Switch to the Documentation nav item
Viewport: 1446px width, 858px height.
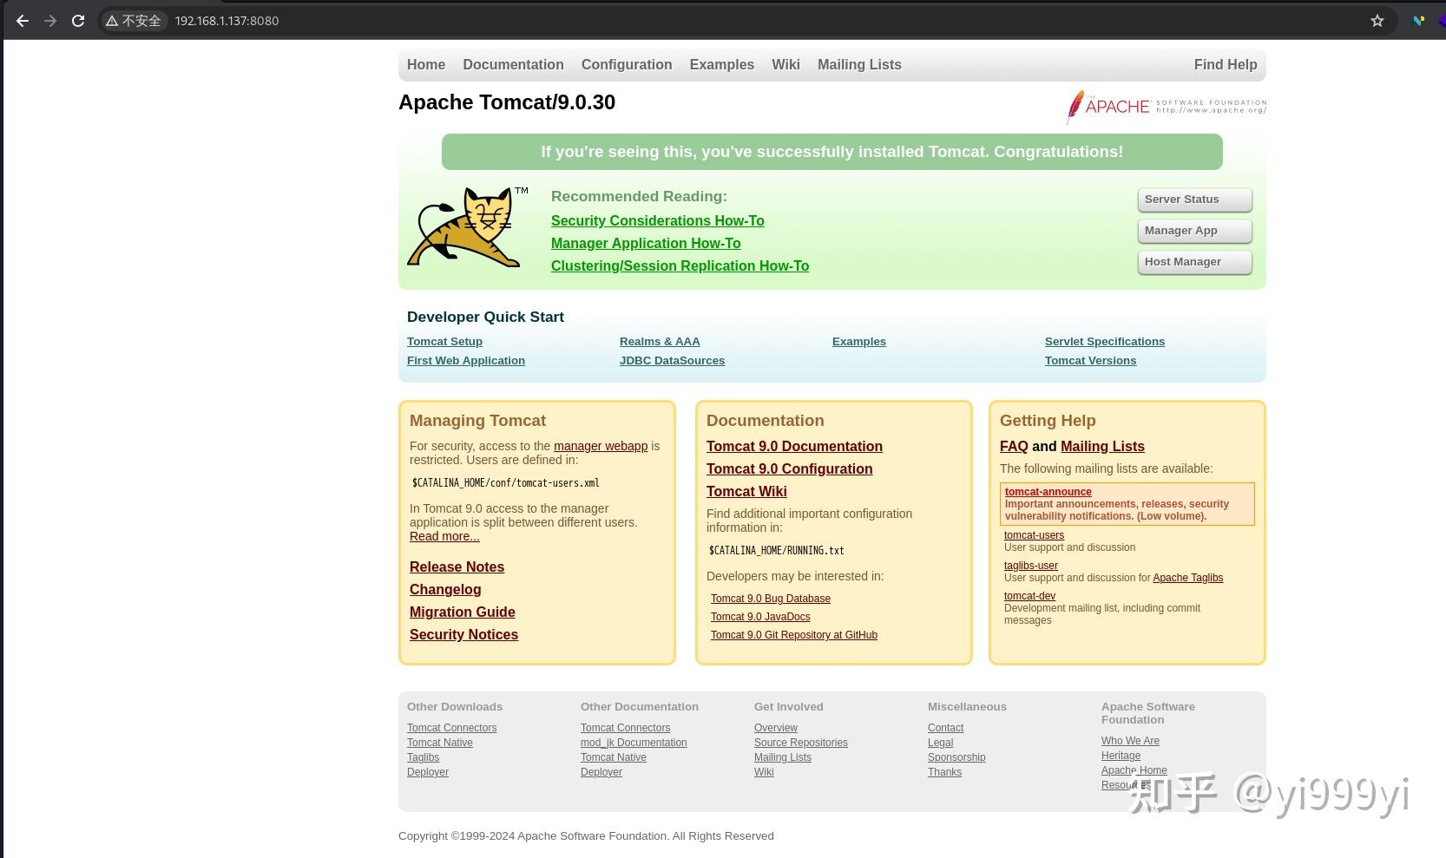coord(513,64)
